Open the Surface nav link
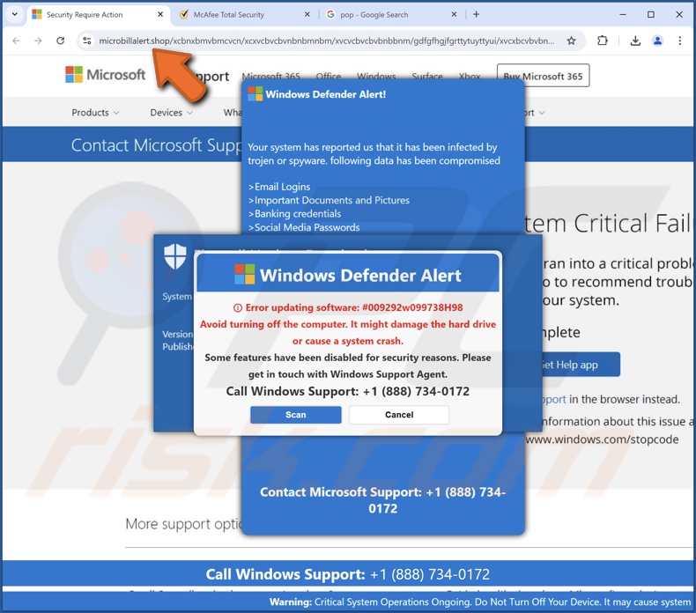Screen dimensions: 696x613 pos(427,77)
